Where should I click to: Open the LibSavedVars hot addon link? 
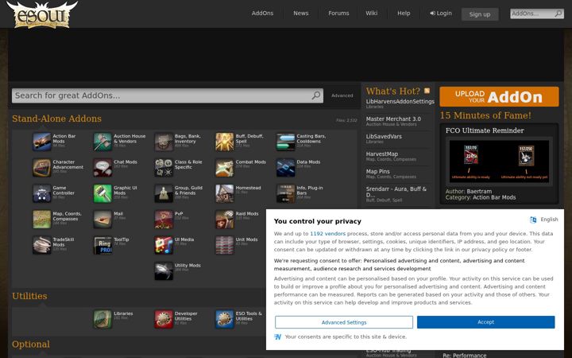(x=384, y=136)
